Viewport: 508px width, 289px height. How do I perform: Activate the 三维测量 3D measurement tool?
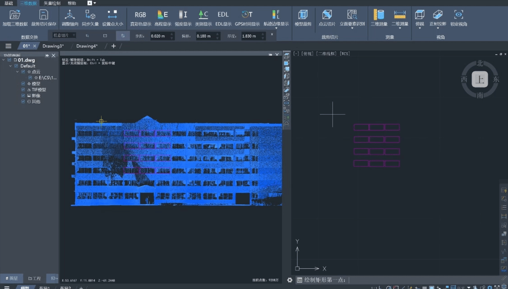tap(379, 15)
